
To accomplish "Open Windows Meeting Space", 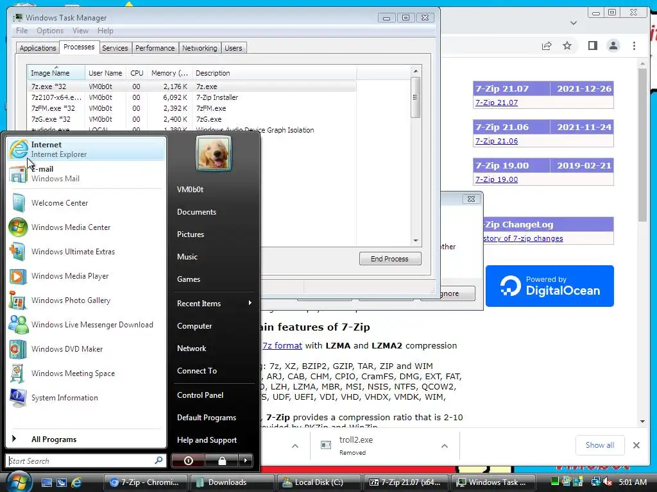I will (86, 373).
